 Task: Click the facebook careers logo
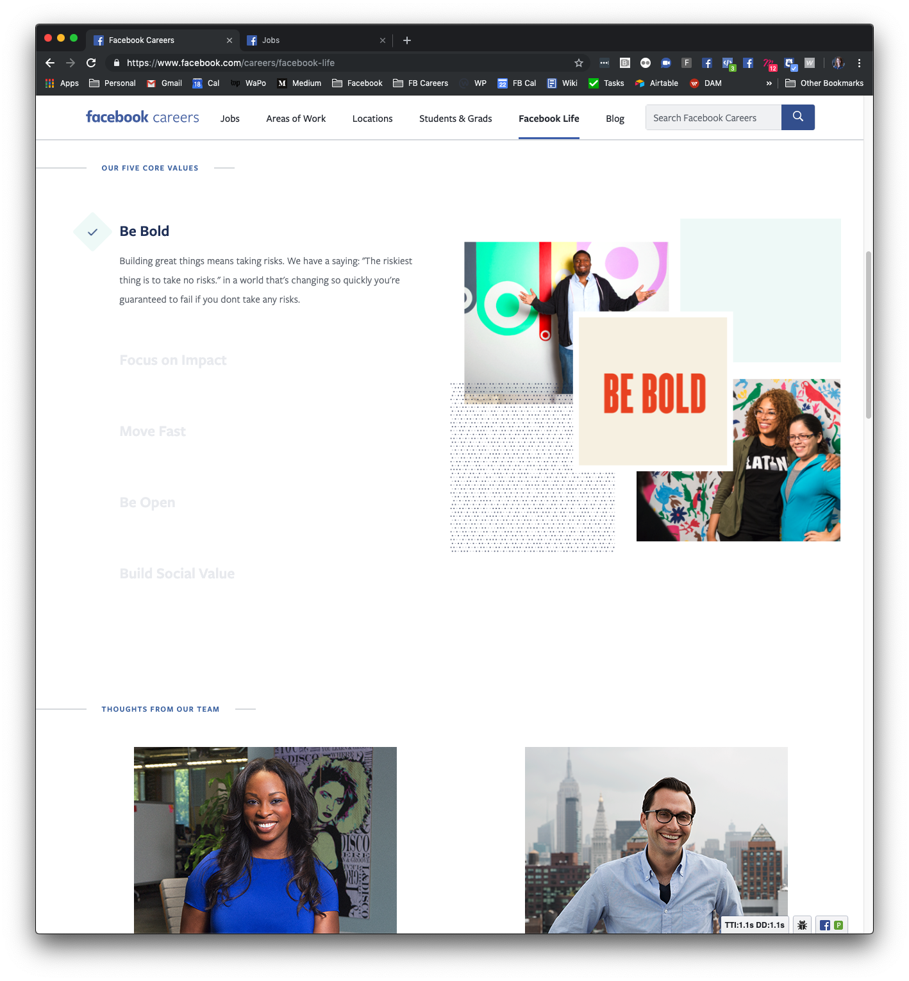click(142, 117)
